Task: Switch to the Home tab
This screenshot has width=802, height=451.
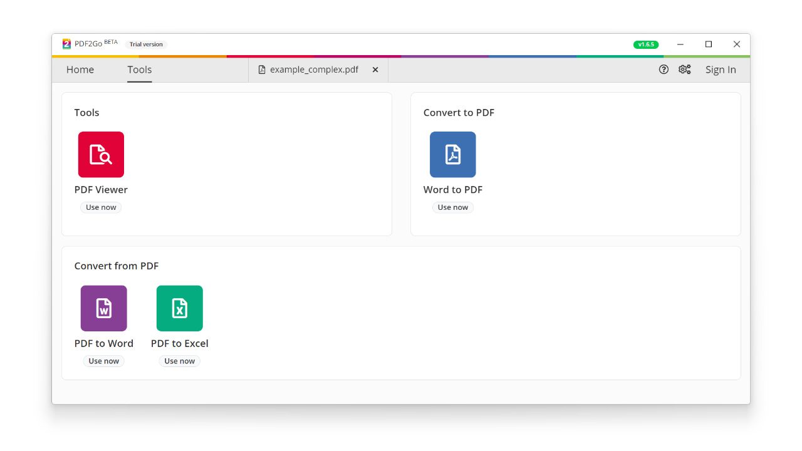Action: pyautogui.click(x=80, y=70)
